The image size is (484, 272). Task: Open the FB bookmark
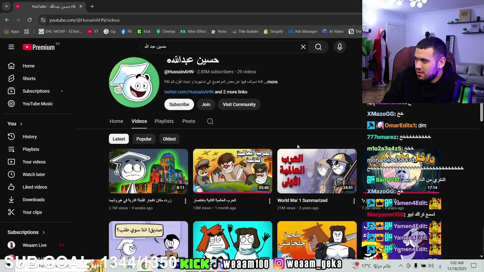(126, 32)
